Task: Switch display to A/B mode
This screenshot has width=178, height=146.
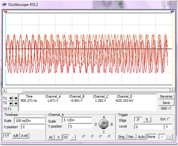Action: pyautogui.click(x=16, y=136)
